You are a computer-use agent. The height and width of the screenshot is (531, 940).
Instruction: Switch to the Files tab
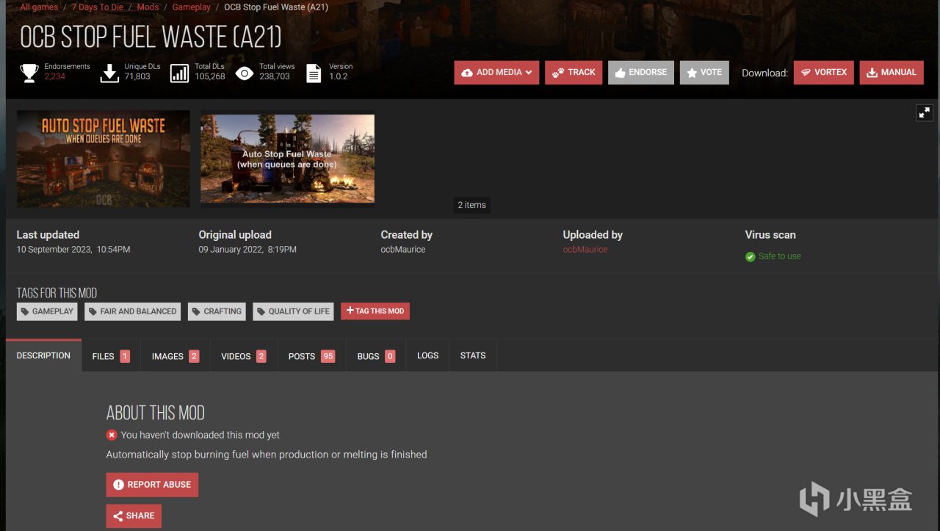coord(111,356)
